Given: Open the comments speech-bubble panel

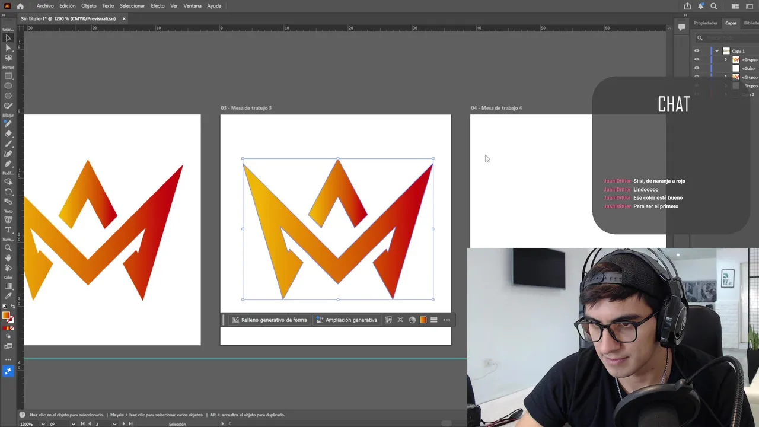Looking at the screenshot, I should pos(682,27).
